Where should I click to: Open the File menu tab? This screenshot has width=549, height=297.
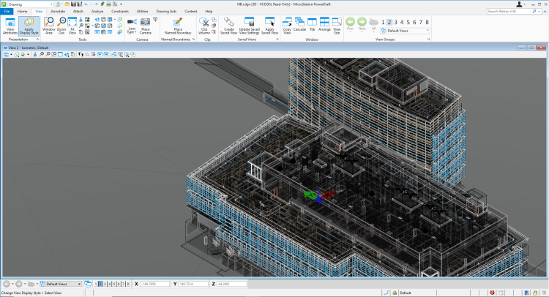coord(6,12)
